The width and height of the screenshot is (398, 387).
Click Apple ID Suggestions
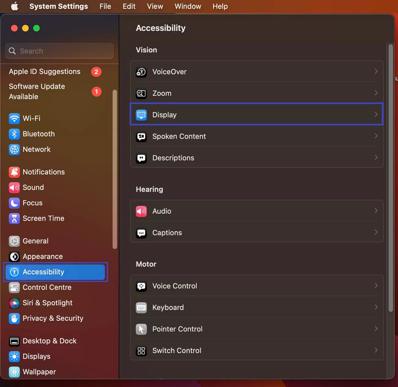44,71
